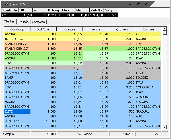This screenshot has height=139, width=171.
Task: Click the best ask price 13,70
Action: pos(96,34)
